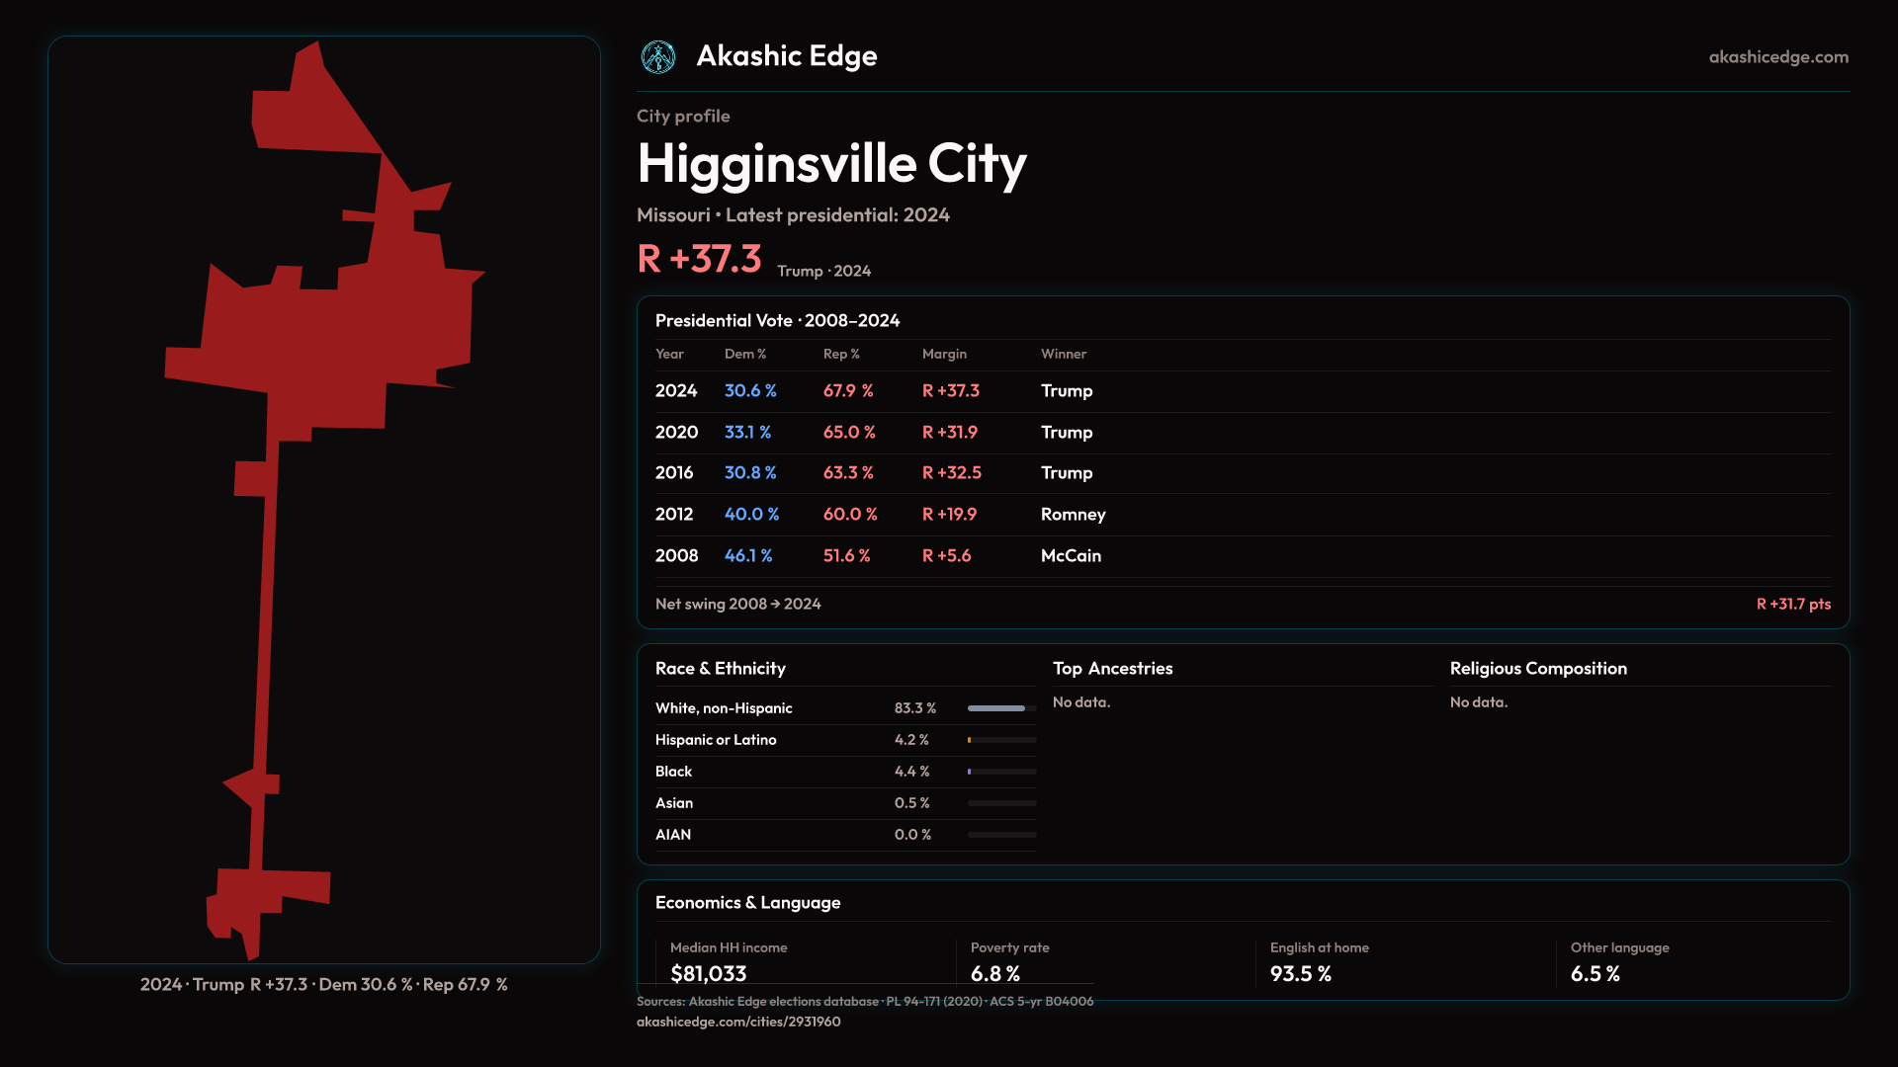Click the Dem % column header

[744, 354]
